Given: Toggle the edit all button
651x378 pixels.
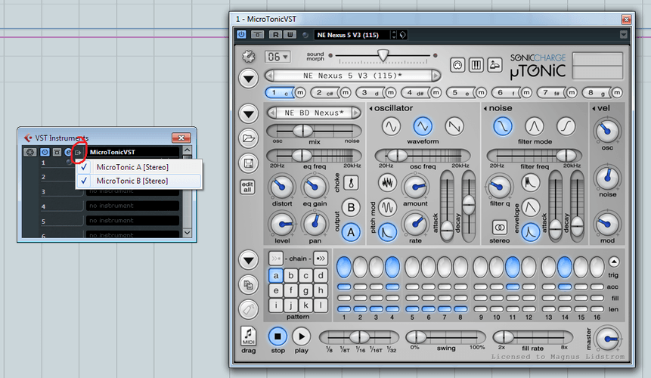Looking at the screenshot, I should 247,187.
